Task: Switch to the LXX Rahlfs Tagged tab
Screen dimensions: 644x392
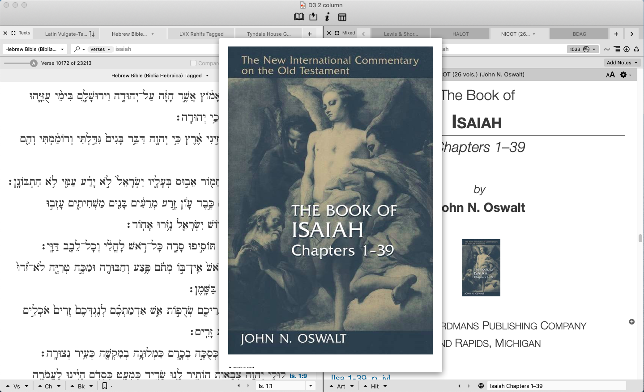Action: [x=201, y=34]
